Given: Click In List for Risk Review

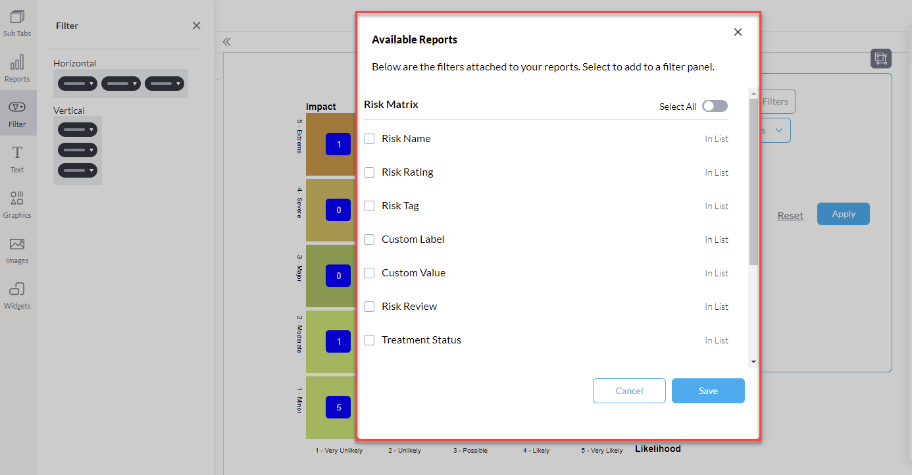Looking at the screenshot, I should [717, 307].
